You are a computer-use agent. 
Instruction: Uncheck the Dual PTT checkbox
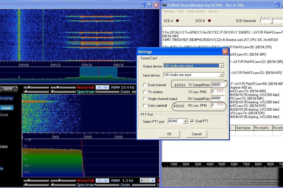[192, 121]
